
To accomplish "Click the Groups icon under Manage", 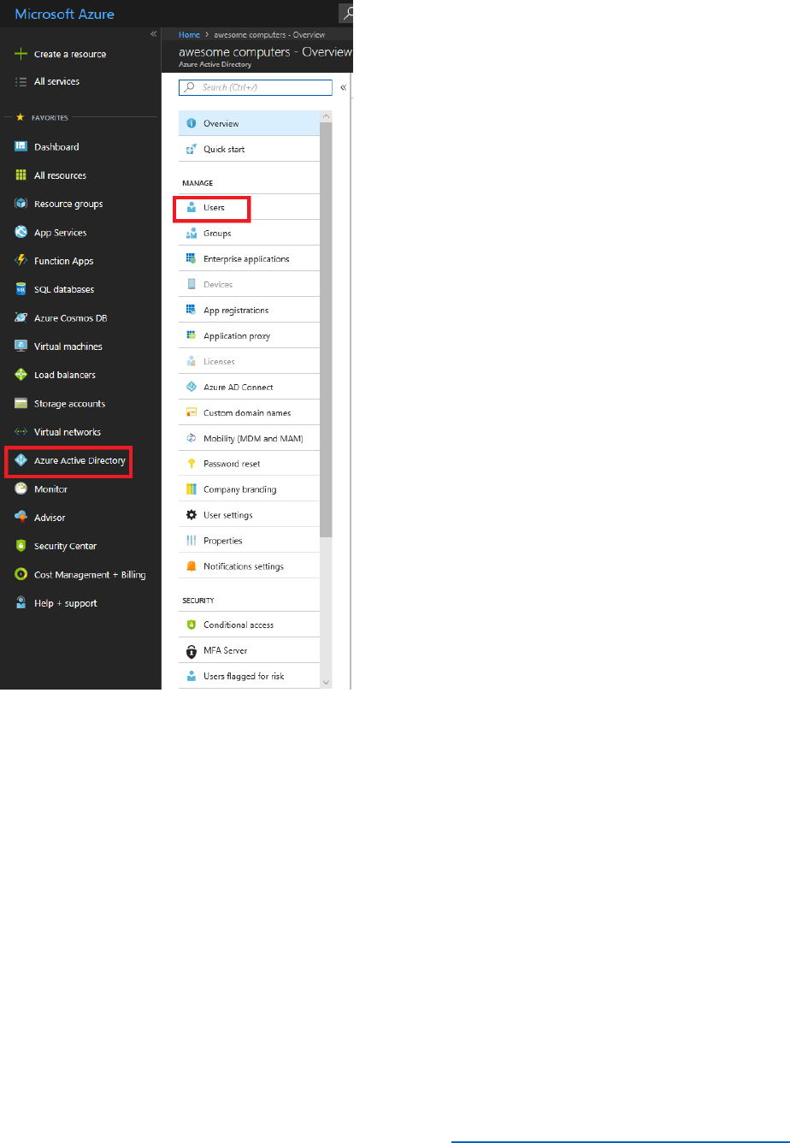I will (x=192, y=233).
